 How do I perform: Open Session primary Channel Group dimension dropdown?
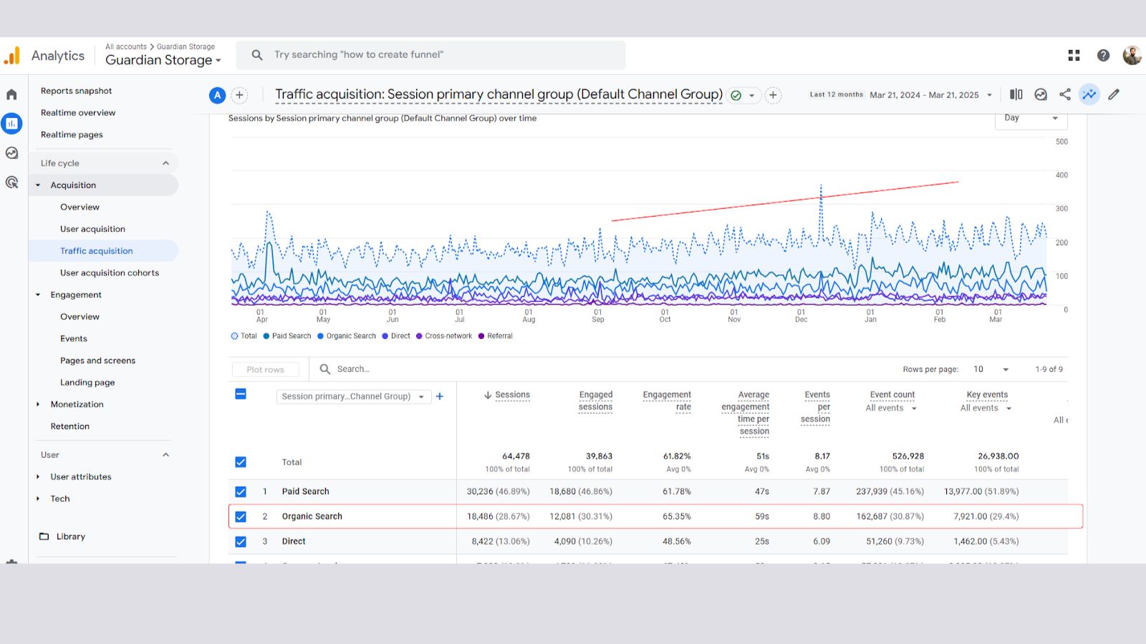[x=354, y=396]
